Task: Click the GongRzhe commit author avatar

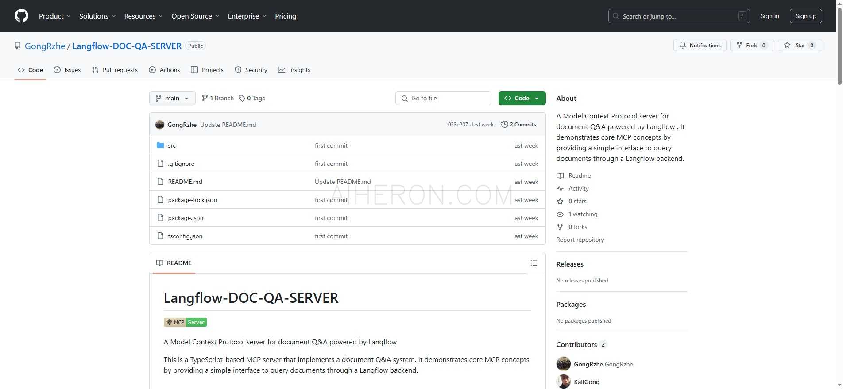Action: pos(160,125)
